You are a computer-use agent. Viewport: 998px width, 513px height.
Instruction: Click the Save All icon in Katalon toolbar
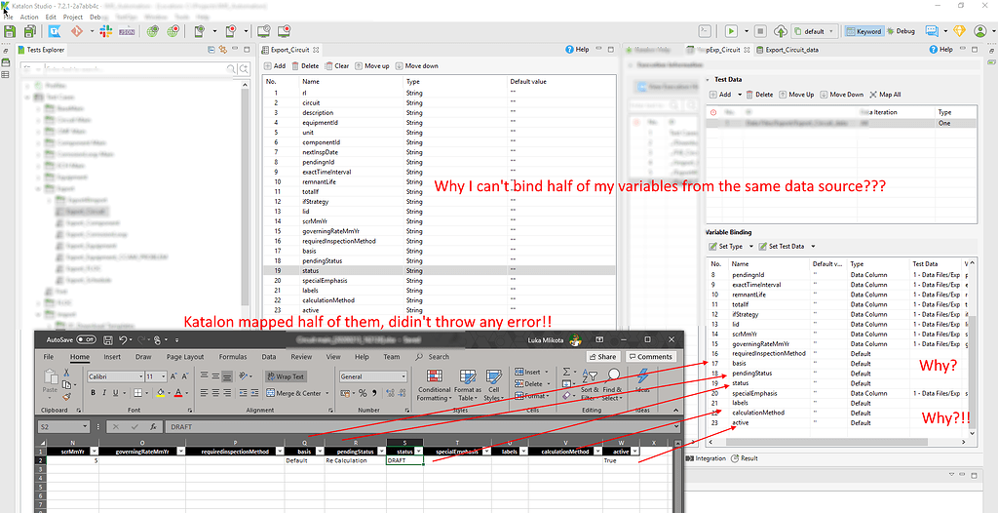(29, 31)
